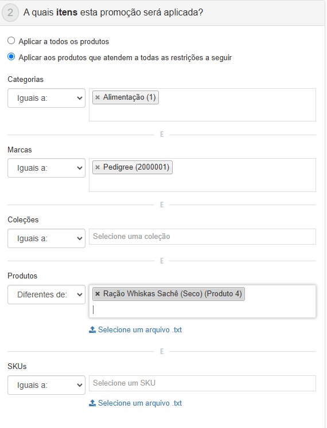Click 'Selecione um arquivo .txt' under SKUs
Viewport: 327px width, 428px height.
pyautogui.click(x=140, y=403)
